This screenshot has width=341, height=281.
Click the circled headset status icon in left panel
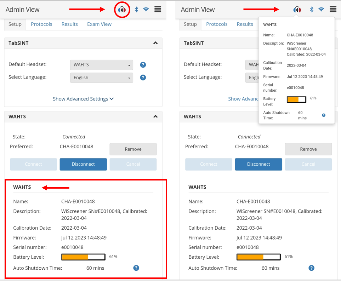click(122, 10)
